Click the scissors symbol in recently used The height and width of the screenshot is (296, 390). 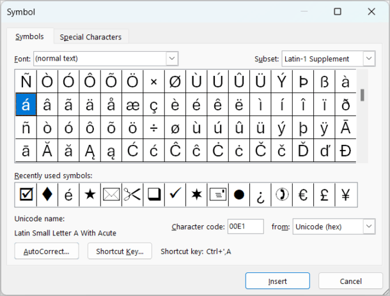click(132, 195)
